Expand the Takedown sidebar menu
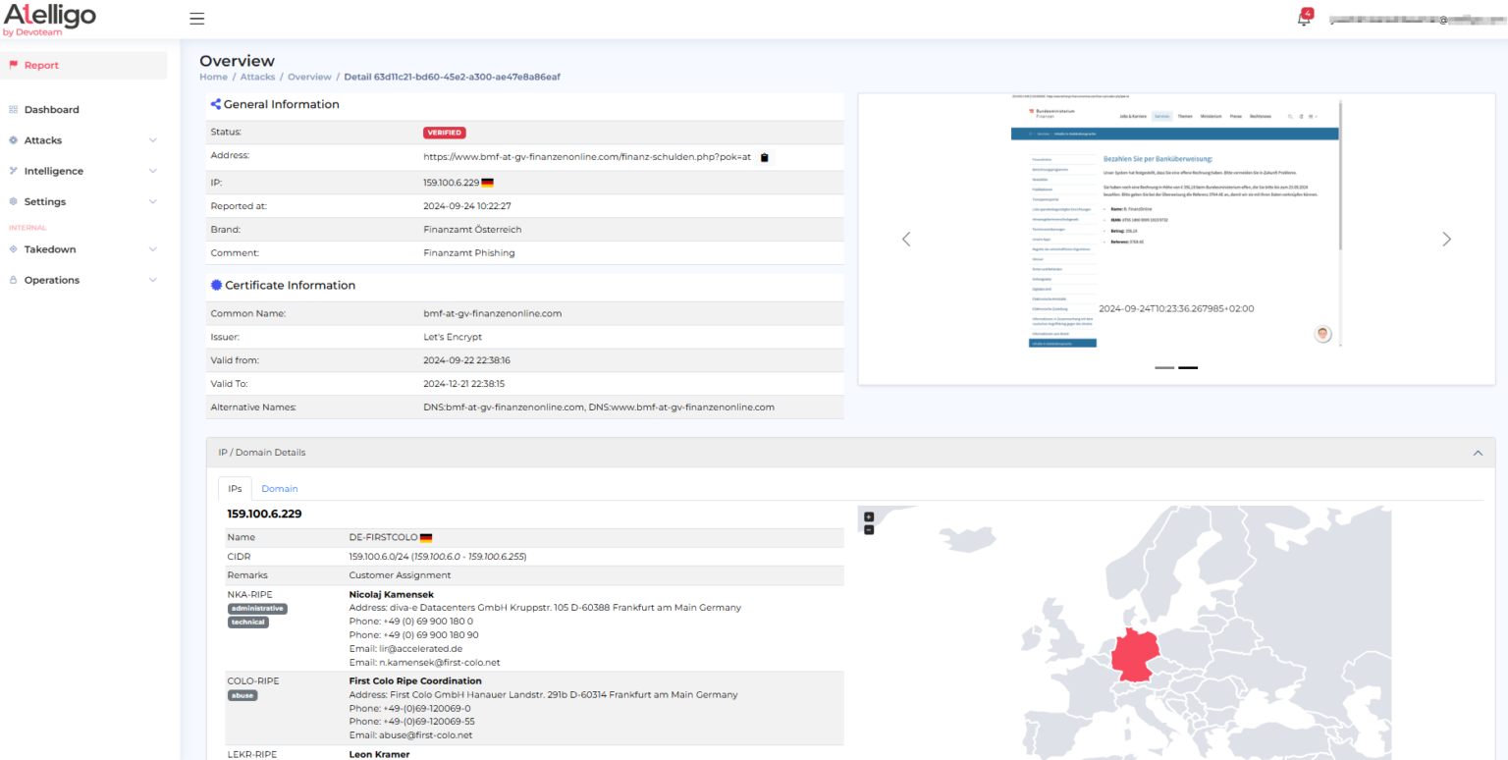1508x760 pixels. (x=83, y=249)
